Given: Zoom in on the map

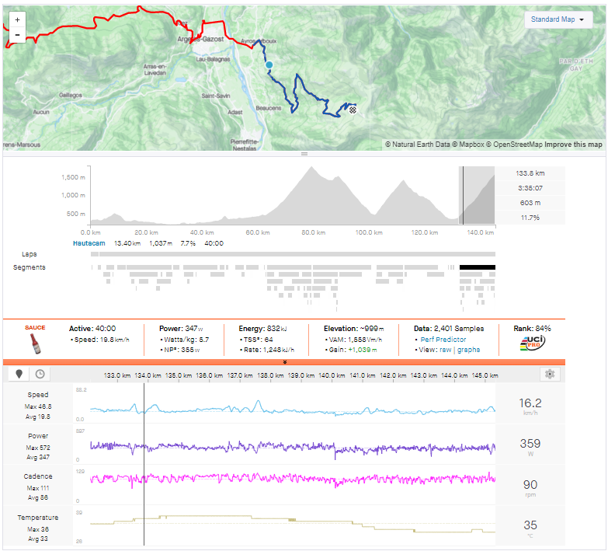Looking at the screenshot, I should (x=17, y=19).
